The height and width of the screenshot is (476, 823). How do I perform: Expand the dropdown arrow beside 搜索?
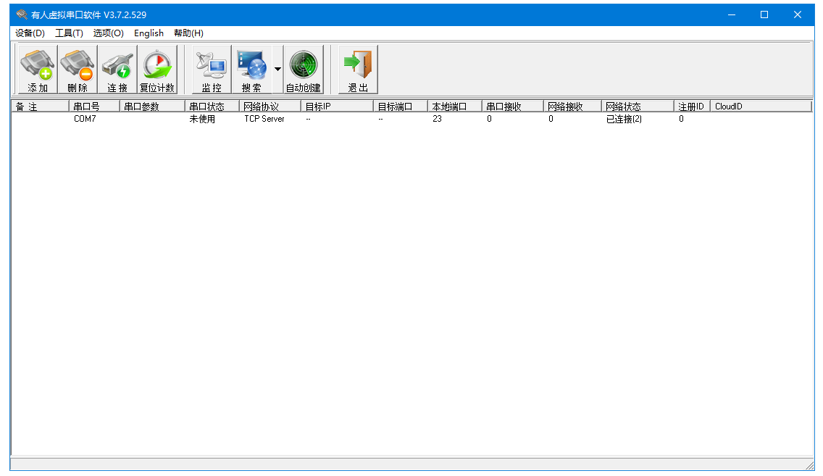pos(277,70)
